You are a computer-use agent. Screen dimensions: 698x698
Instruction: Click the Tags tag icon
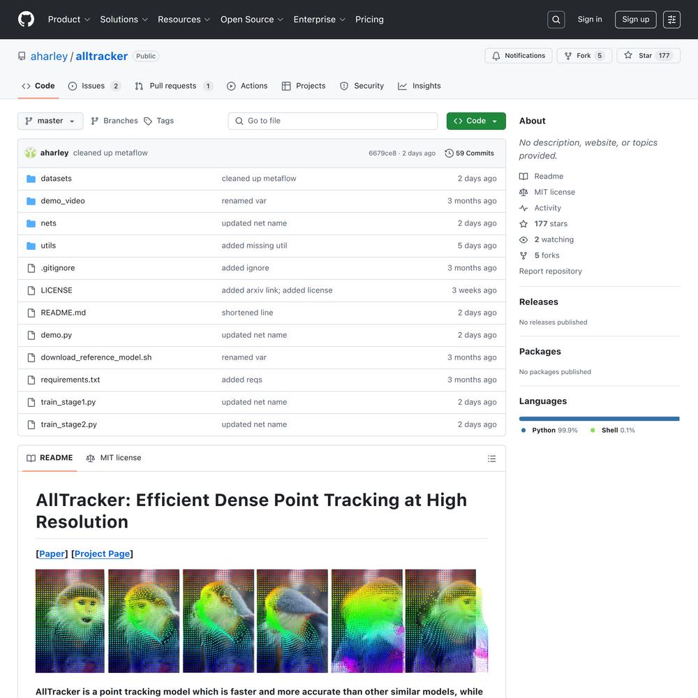(x=148, y=121)
